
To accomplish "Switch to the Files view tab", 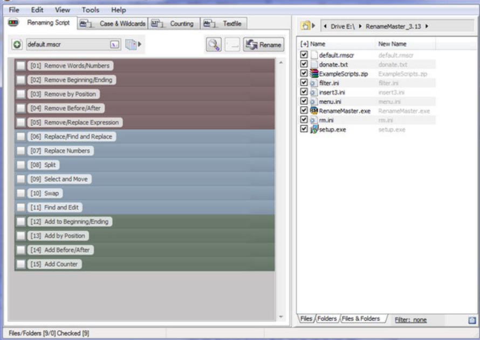I will coord(306,318).
